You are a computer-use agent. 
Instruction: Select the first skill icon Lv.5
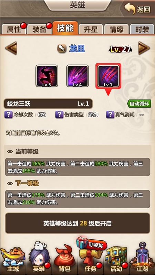coord(47,76)
